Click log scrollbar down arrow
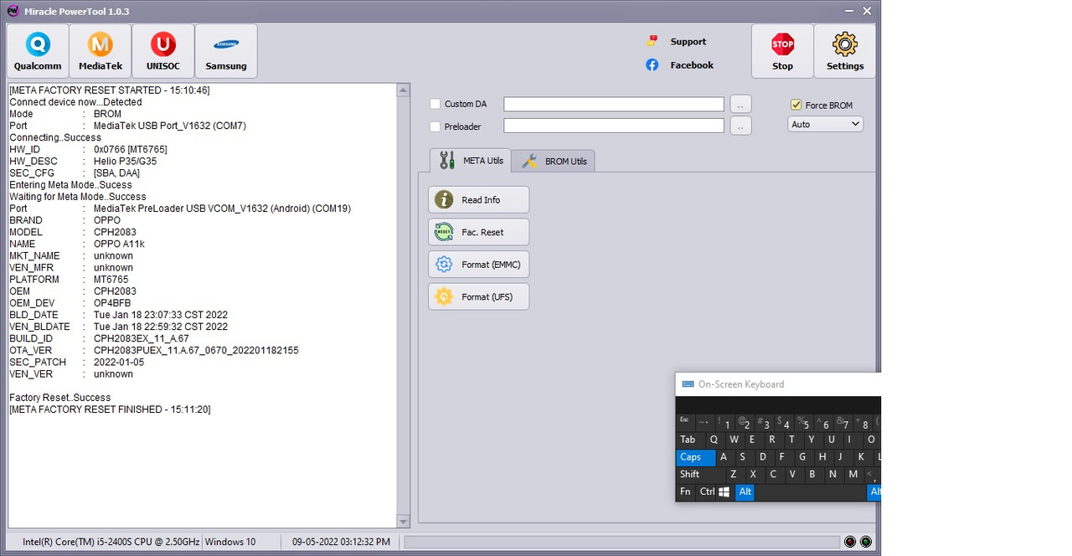 [x=403, y=521]
